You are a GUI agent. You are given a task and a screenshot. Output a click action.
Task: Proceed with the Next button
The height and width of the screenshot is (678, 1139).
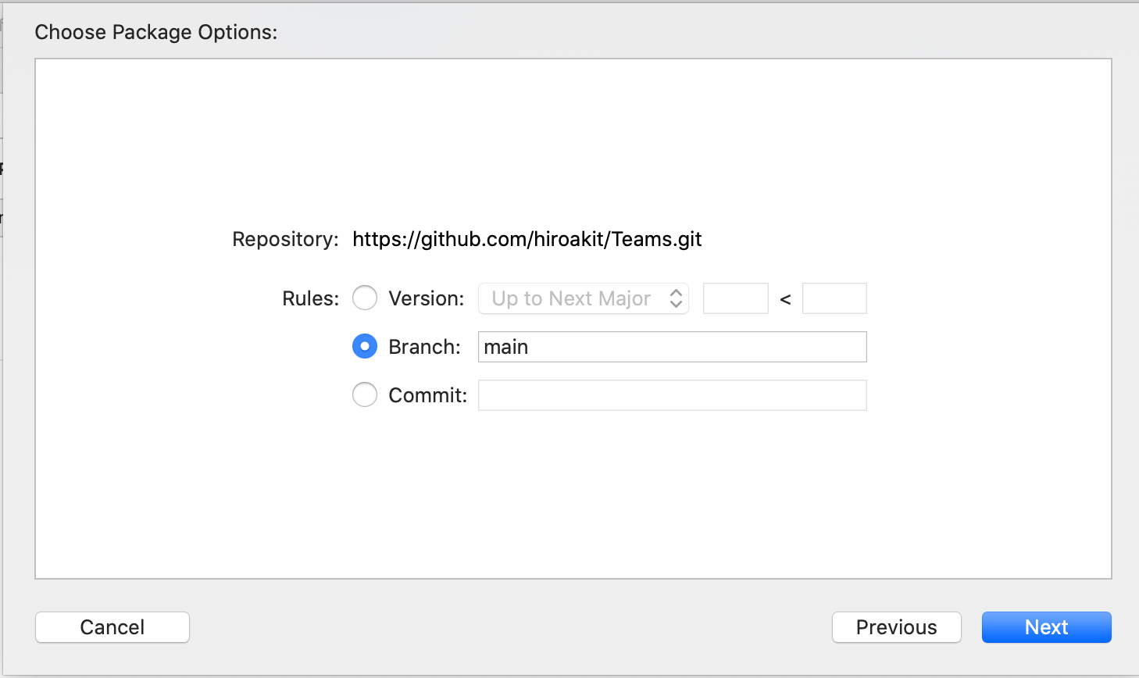coord(1046,627)
